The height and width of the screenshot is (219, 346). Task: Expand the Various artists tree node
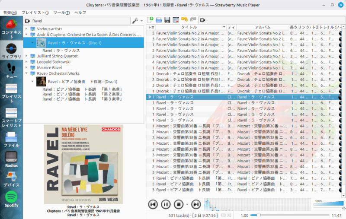point(26,29)
